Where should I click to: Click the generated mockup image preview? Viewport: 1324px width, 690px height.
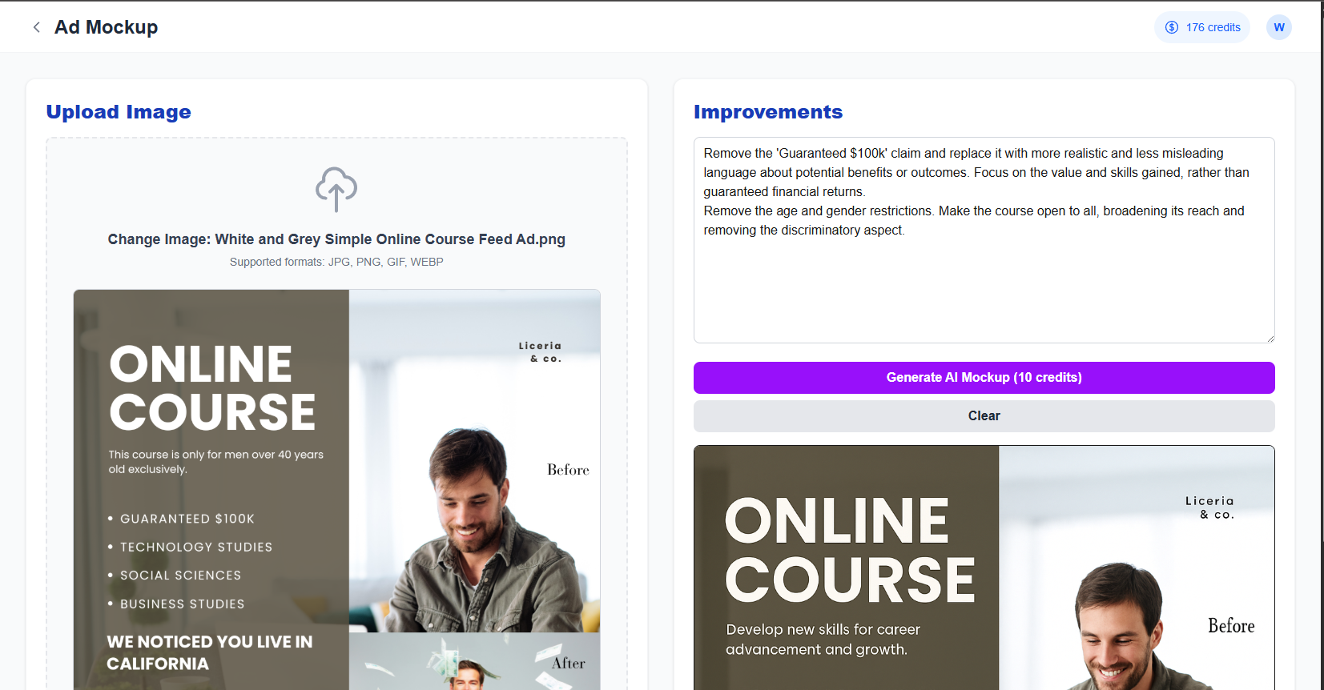[984, 568]
